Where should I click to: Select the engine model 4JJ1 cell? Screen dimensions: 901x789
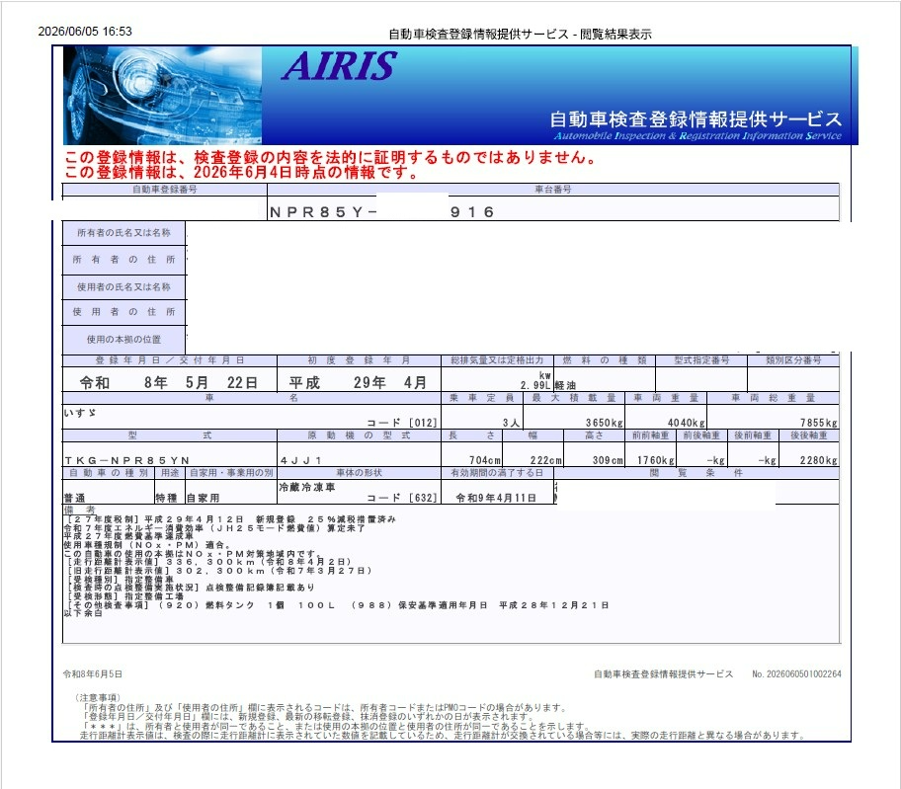[359, 455]
